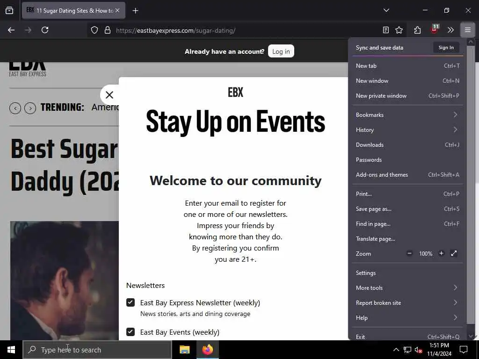Open the notification center icon
The width and height of the screenshot is (479, 359).
(x=464, y=350)
